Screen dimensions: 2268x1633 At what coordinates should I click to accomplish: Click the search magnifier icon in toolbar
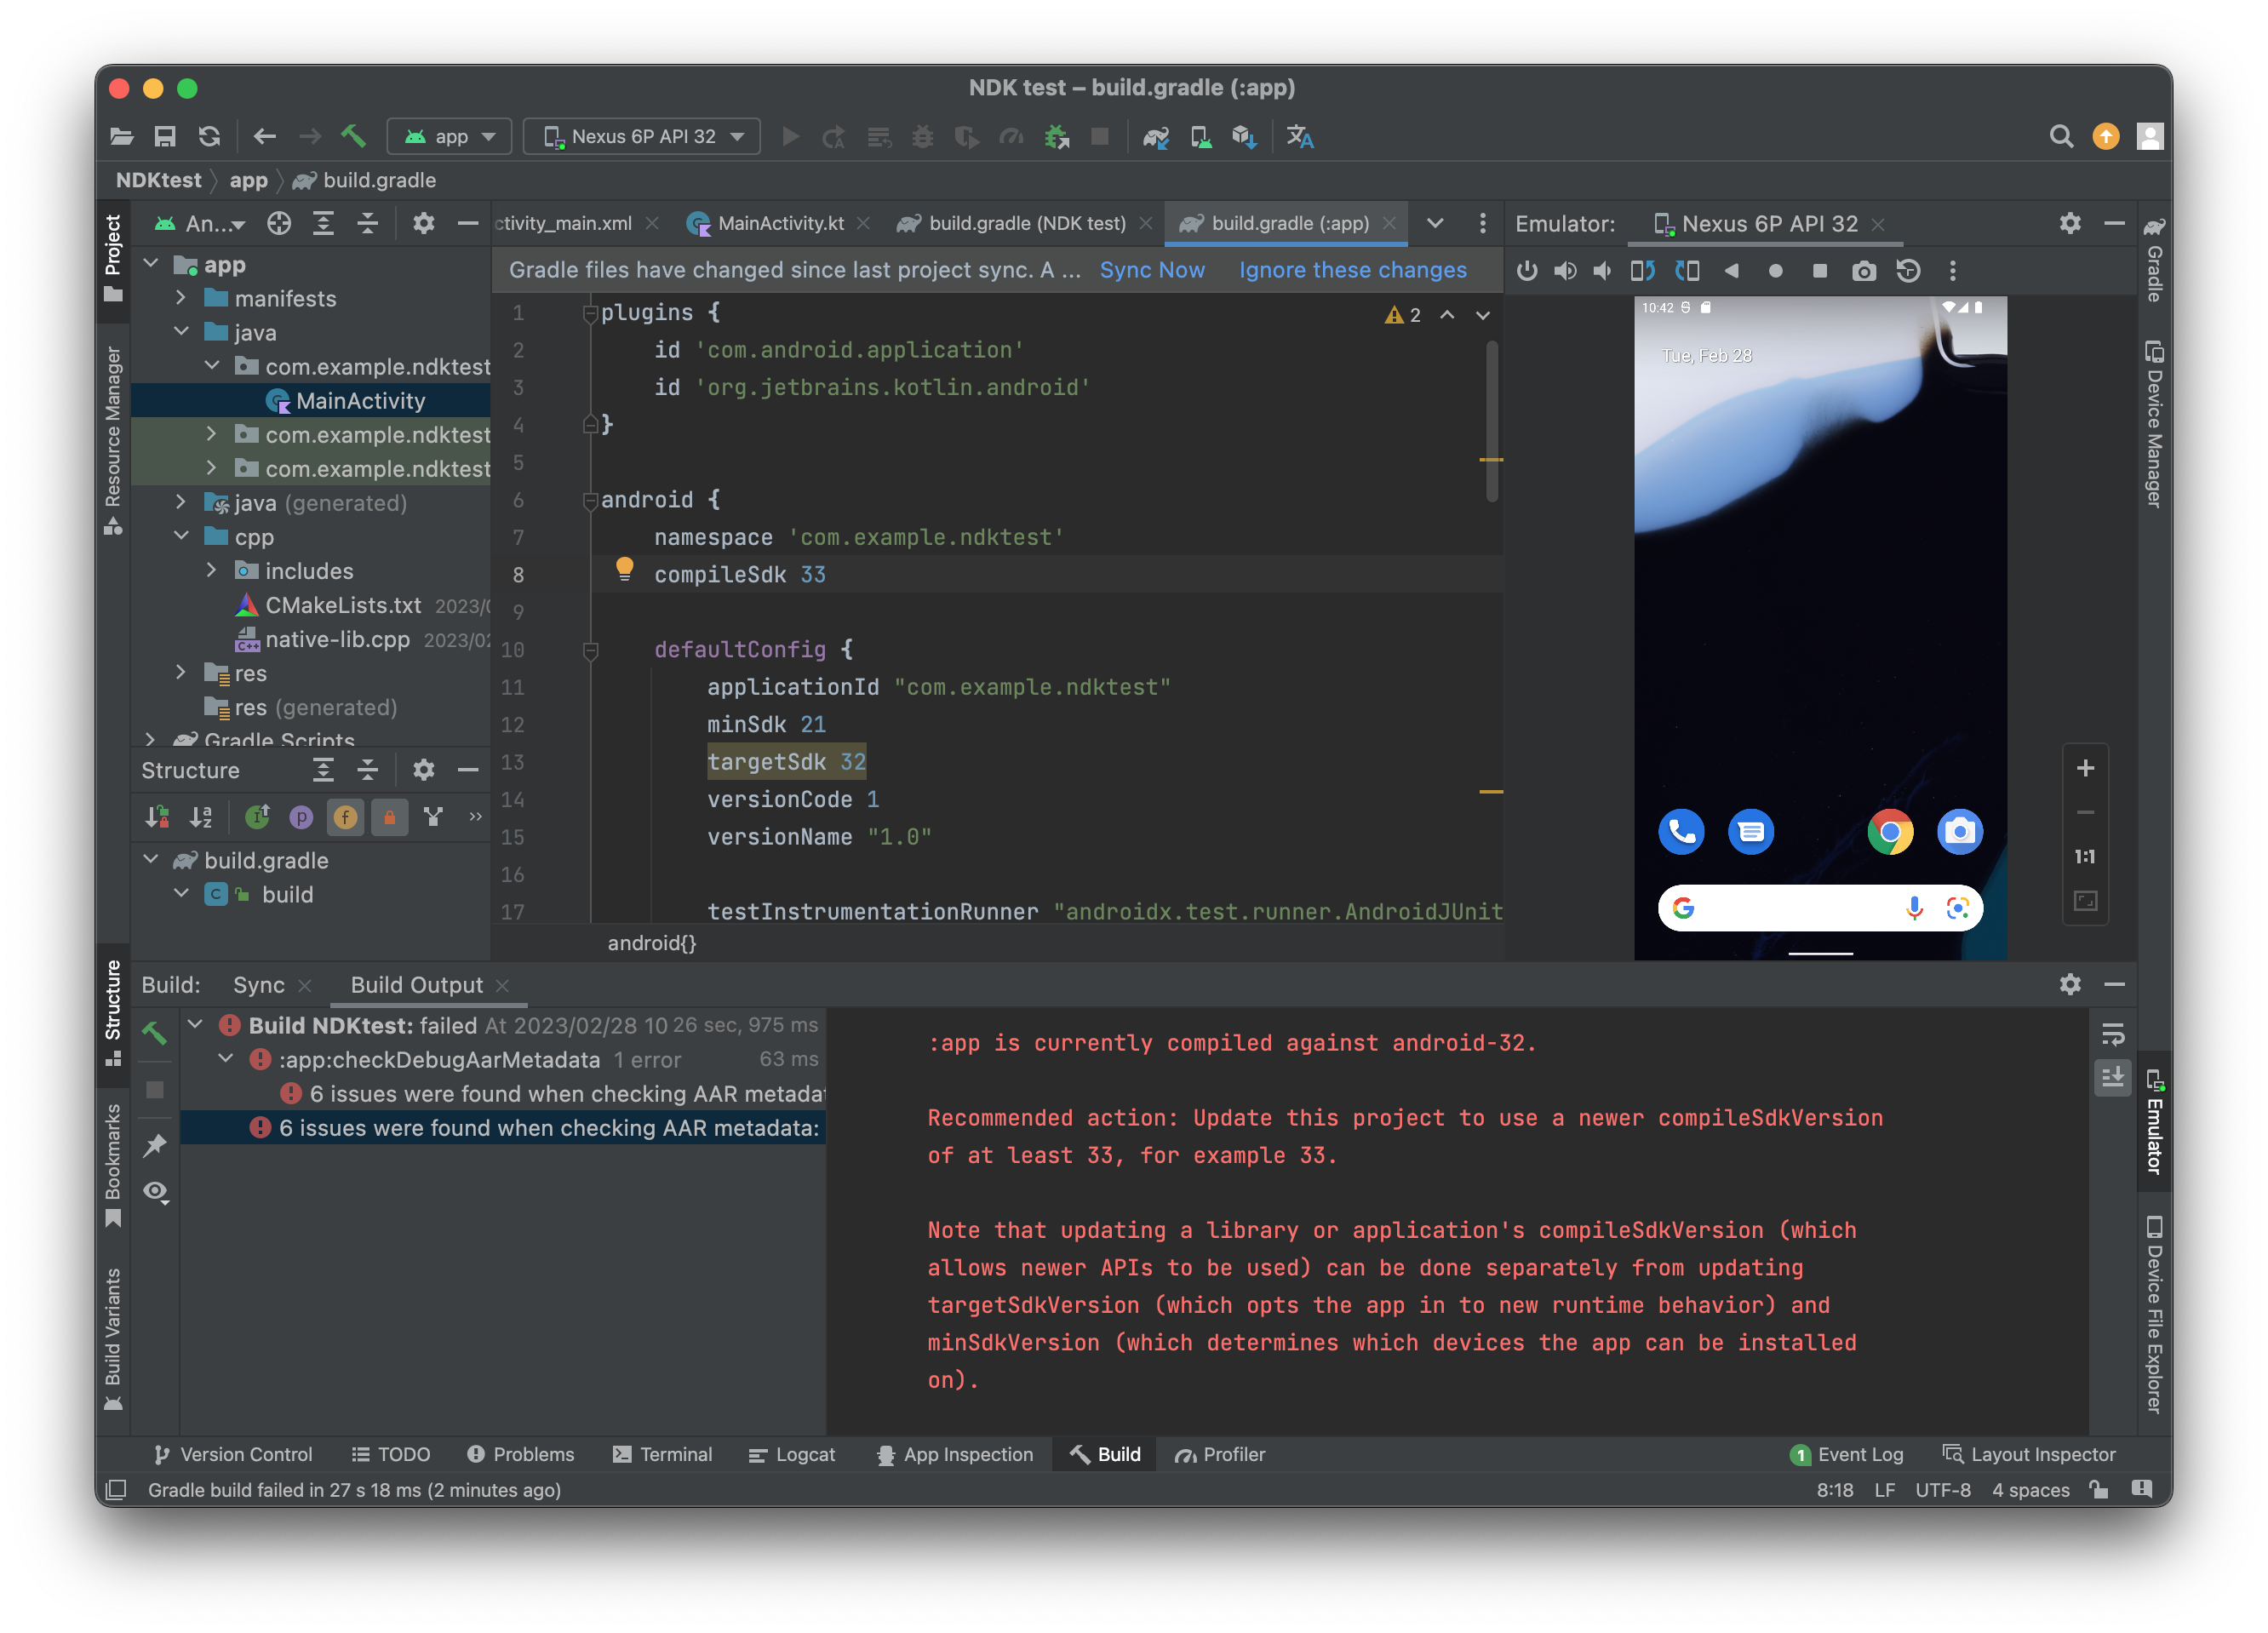point(2060,136)
